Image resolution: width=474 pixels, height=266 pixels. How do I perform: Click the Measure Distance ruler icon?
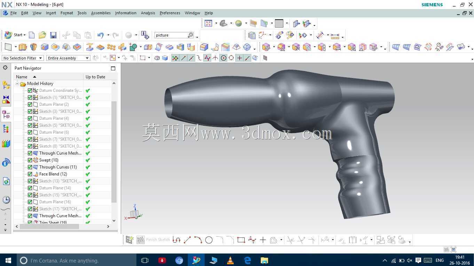[335, 35]
